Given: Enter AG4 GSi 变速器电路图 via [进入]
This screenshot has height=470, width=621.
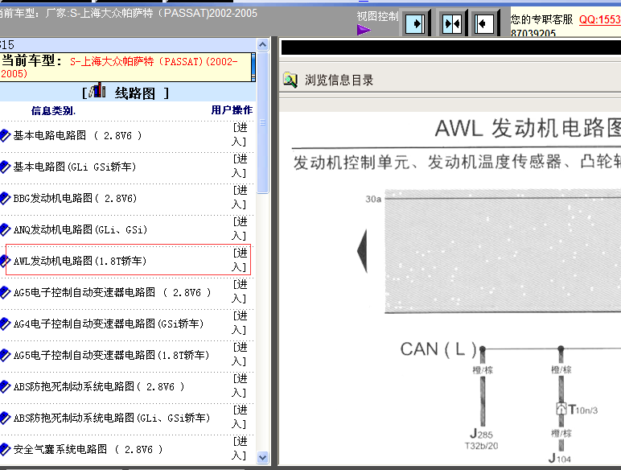Looking at the screenshot, I should point(240,323).
